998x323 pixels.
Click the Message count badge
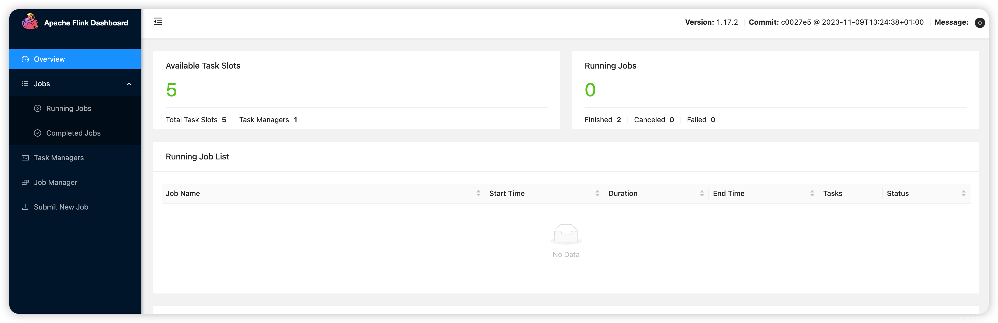tap(979, 23)
